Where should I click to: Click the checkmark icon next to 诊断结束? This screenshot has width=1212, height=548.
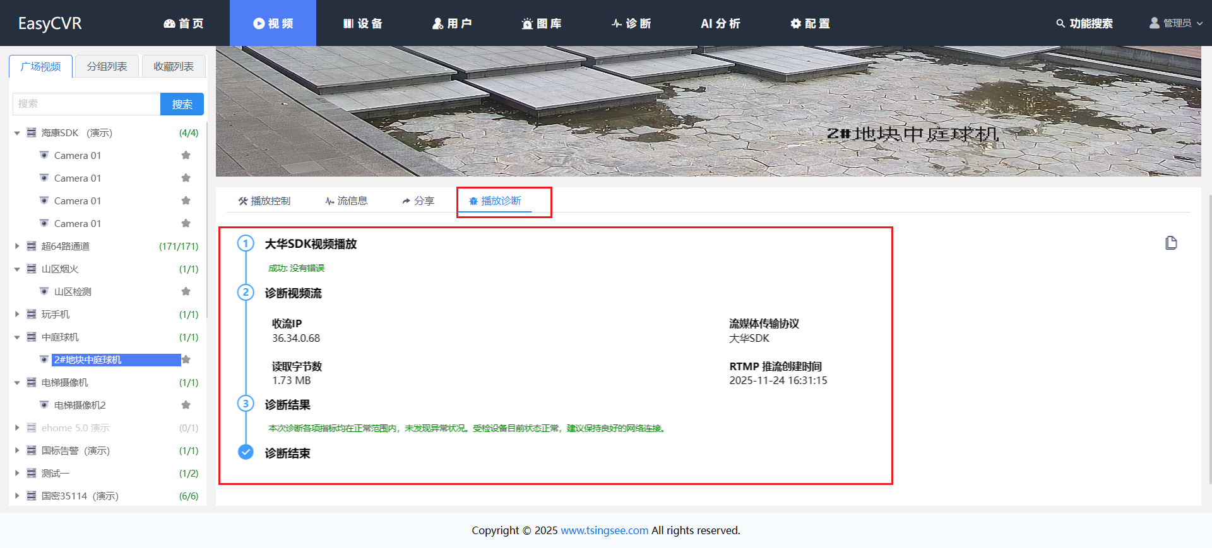click(246, 452)
